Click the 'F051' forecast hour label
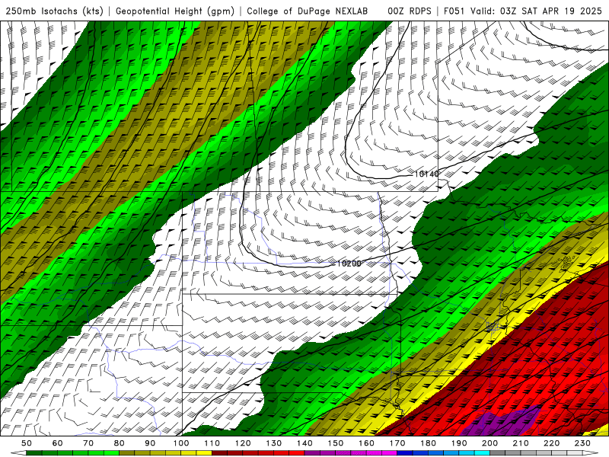Screen dimensions: 609x457 pyautogui.click(x=454, y=11)
